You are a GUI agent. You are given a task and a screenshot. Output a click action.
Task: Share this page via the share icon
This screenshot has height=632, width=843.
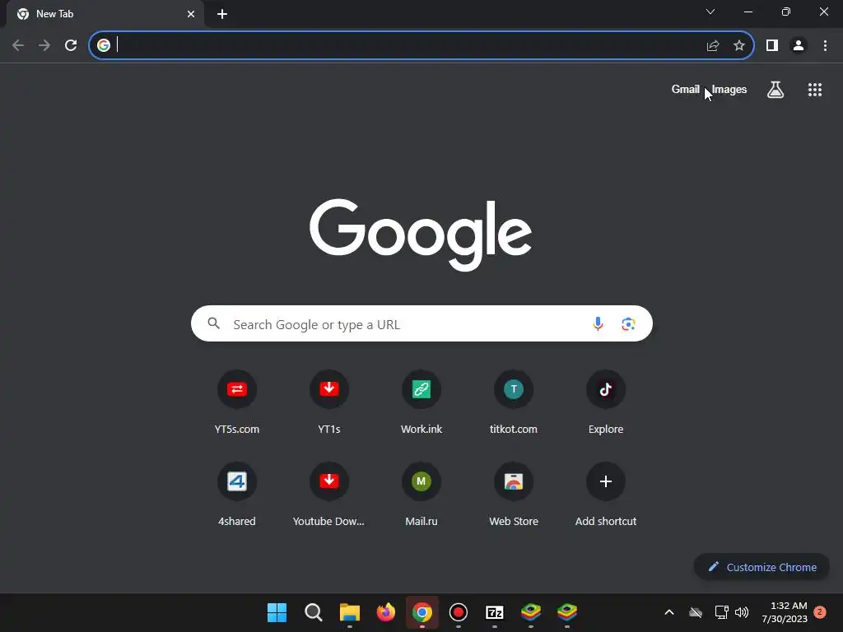(x=713, y=45)
